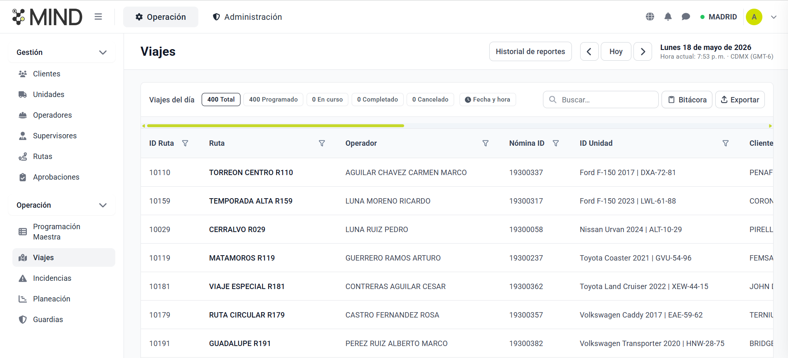Click the Aprobaciones clipboard icon
Image resolution: width=788 pixels, height=358 pixels.
pyautogui.click(x=23, y=177)
